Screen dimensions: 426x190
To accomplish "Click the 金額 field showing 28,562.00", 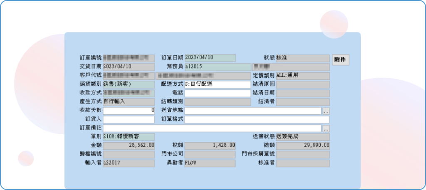I will click(129, 146).
